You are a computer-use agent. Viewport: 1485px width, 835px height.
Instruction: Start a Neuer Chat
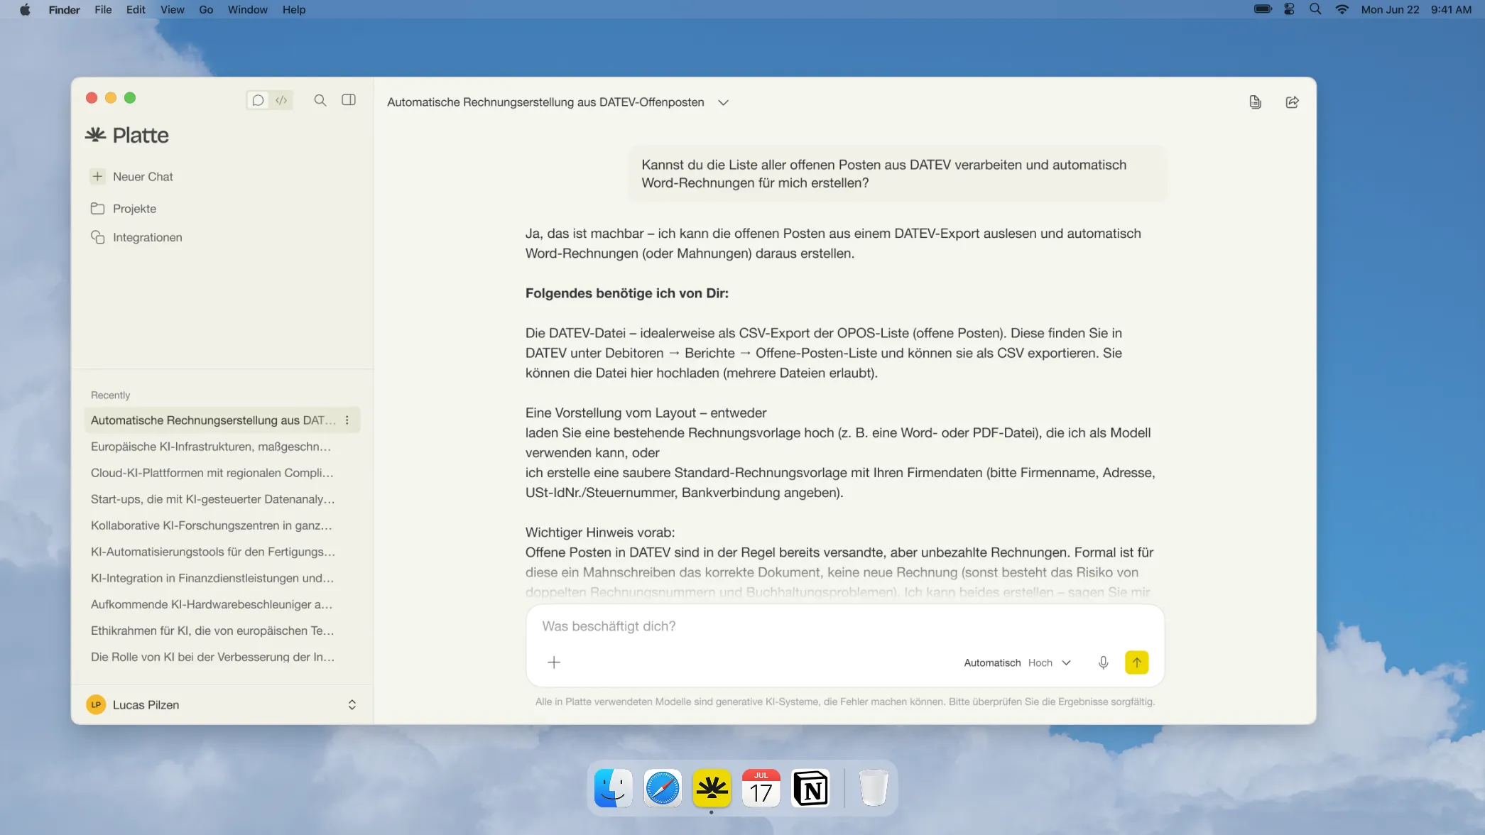(132, 177)
